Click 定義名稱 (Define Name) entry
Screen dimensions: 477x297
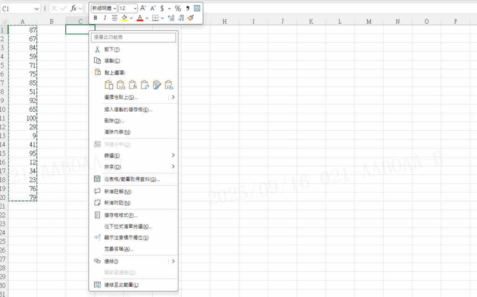[x=119, y=249]
